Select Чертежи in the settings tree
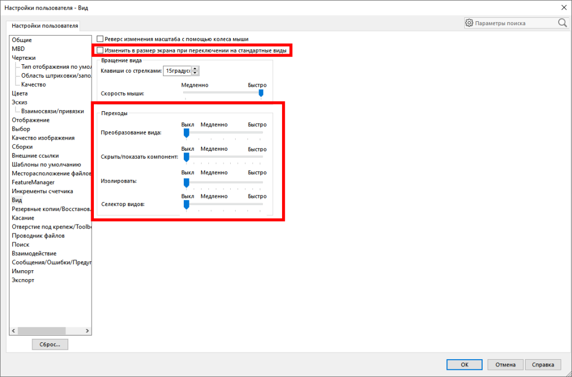The height and width of the screenshot is (377, 572). point(23,58)
